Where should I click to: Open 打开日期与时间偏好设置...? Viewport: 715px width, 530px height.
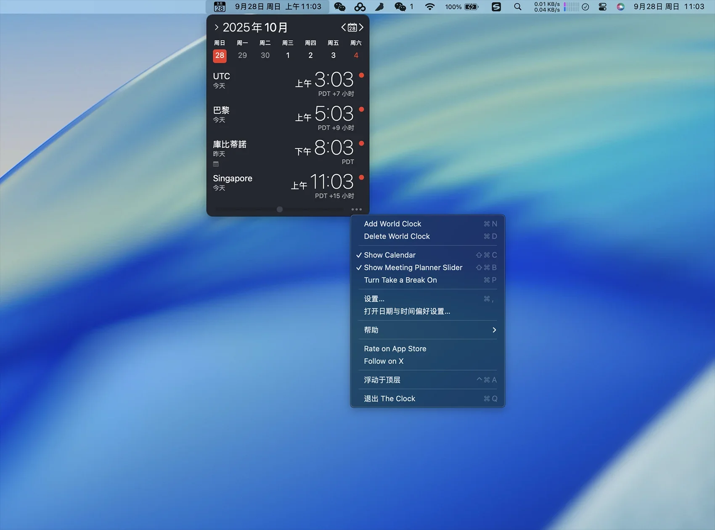pyautogui.click(x=427, y=311)
